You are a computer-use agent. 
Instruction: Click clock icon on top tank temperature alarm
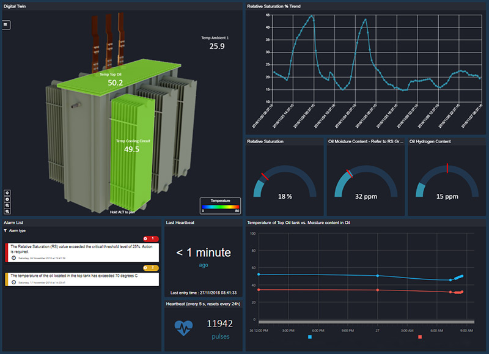[x=14, y=282]
